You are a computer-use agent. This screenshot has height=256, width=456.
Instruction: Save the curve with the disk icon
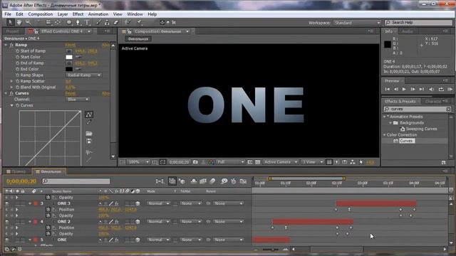tap(89, 142)
